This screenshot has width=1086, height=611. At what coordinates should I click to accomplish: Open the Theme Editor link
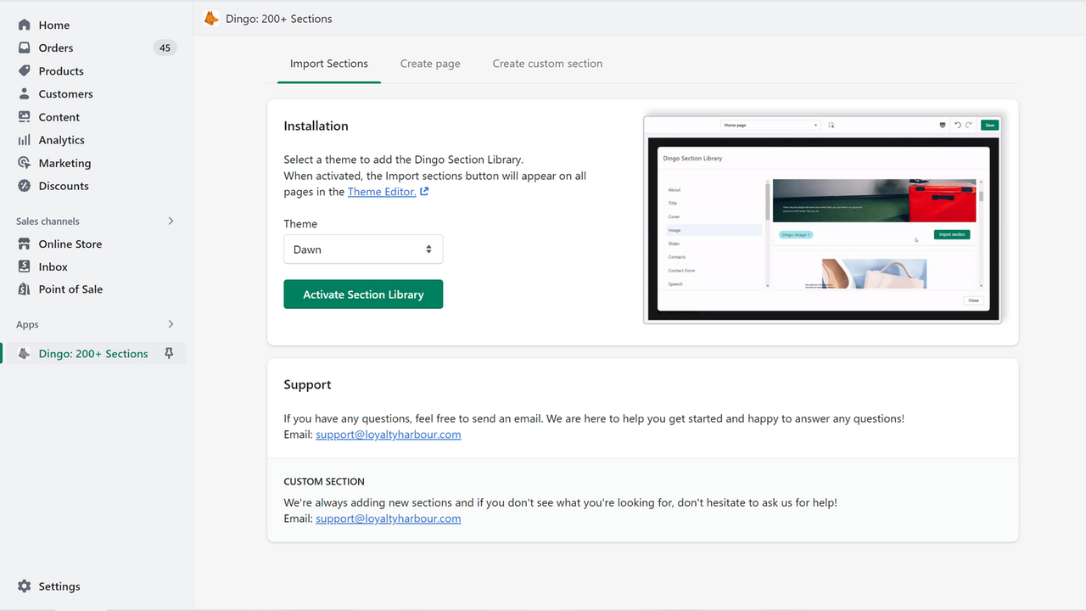coord(382,191)
